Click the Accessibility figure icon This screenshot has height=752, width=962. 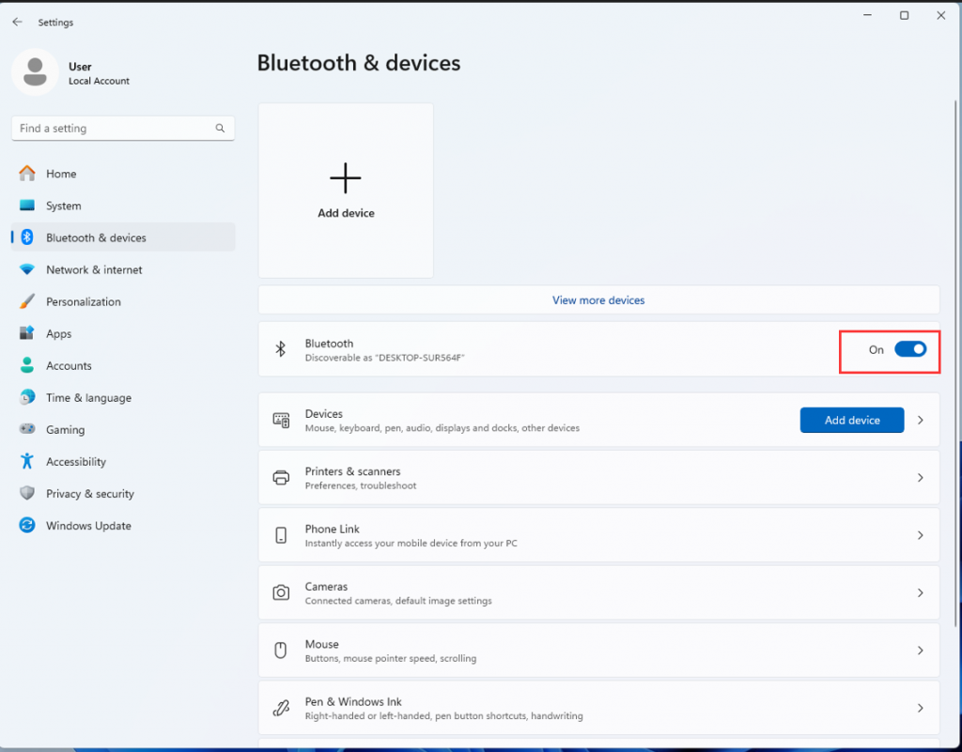pyautogui.click(x=27, y=461)
